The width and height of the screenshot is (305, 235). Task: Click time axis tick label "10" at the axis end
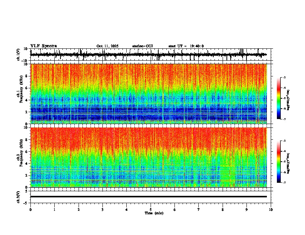click(271, 210)
